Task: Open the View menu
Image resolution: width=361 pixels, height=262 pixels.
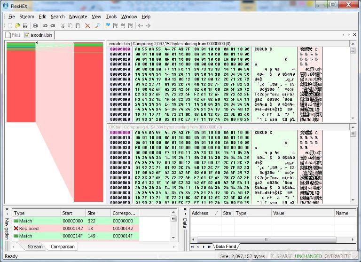Action: point(96,16)
